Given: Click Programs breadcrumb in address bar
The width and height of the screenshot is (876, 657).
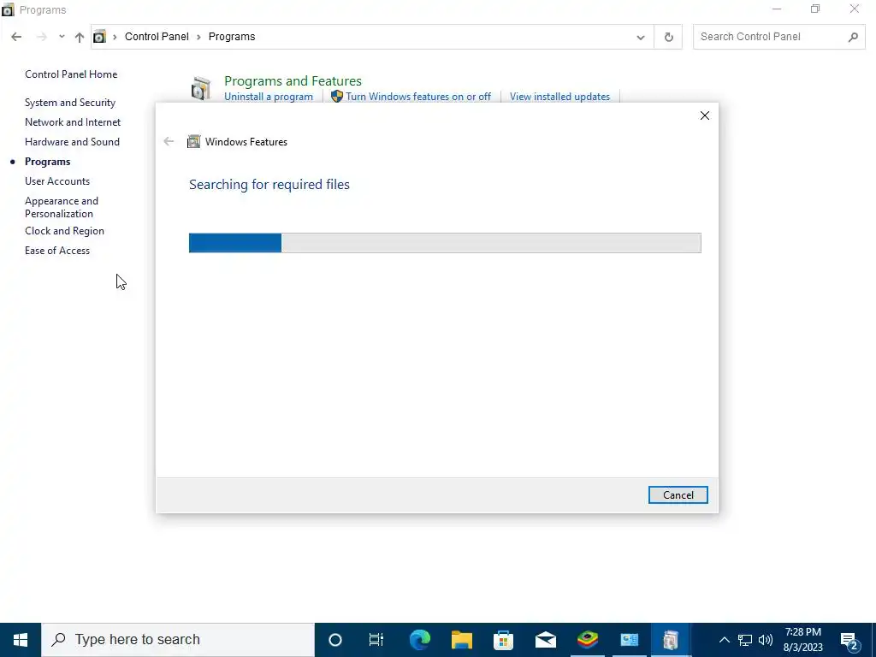Looking at the screenshot, I should point(231,37).
